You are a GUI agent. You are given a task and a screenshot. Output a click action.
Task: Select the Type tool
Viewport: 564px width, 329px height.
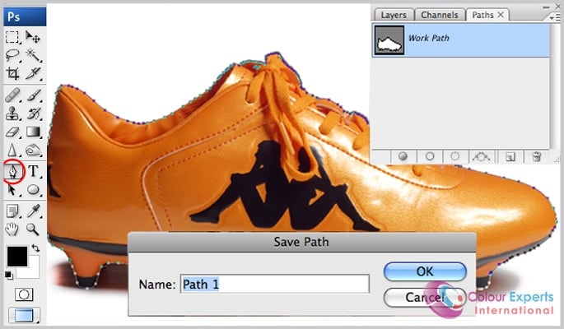click(34, 171)
